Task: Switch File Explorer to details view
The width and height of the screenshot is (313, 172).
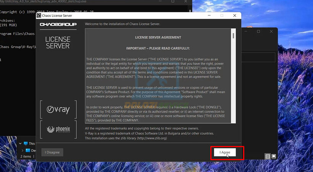Action: click(268, 156)
